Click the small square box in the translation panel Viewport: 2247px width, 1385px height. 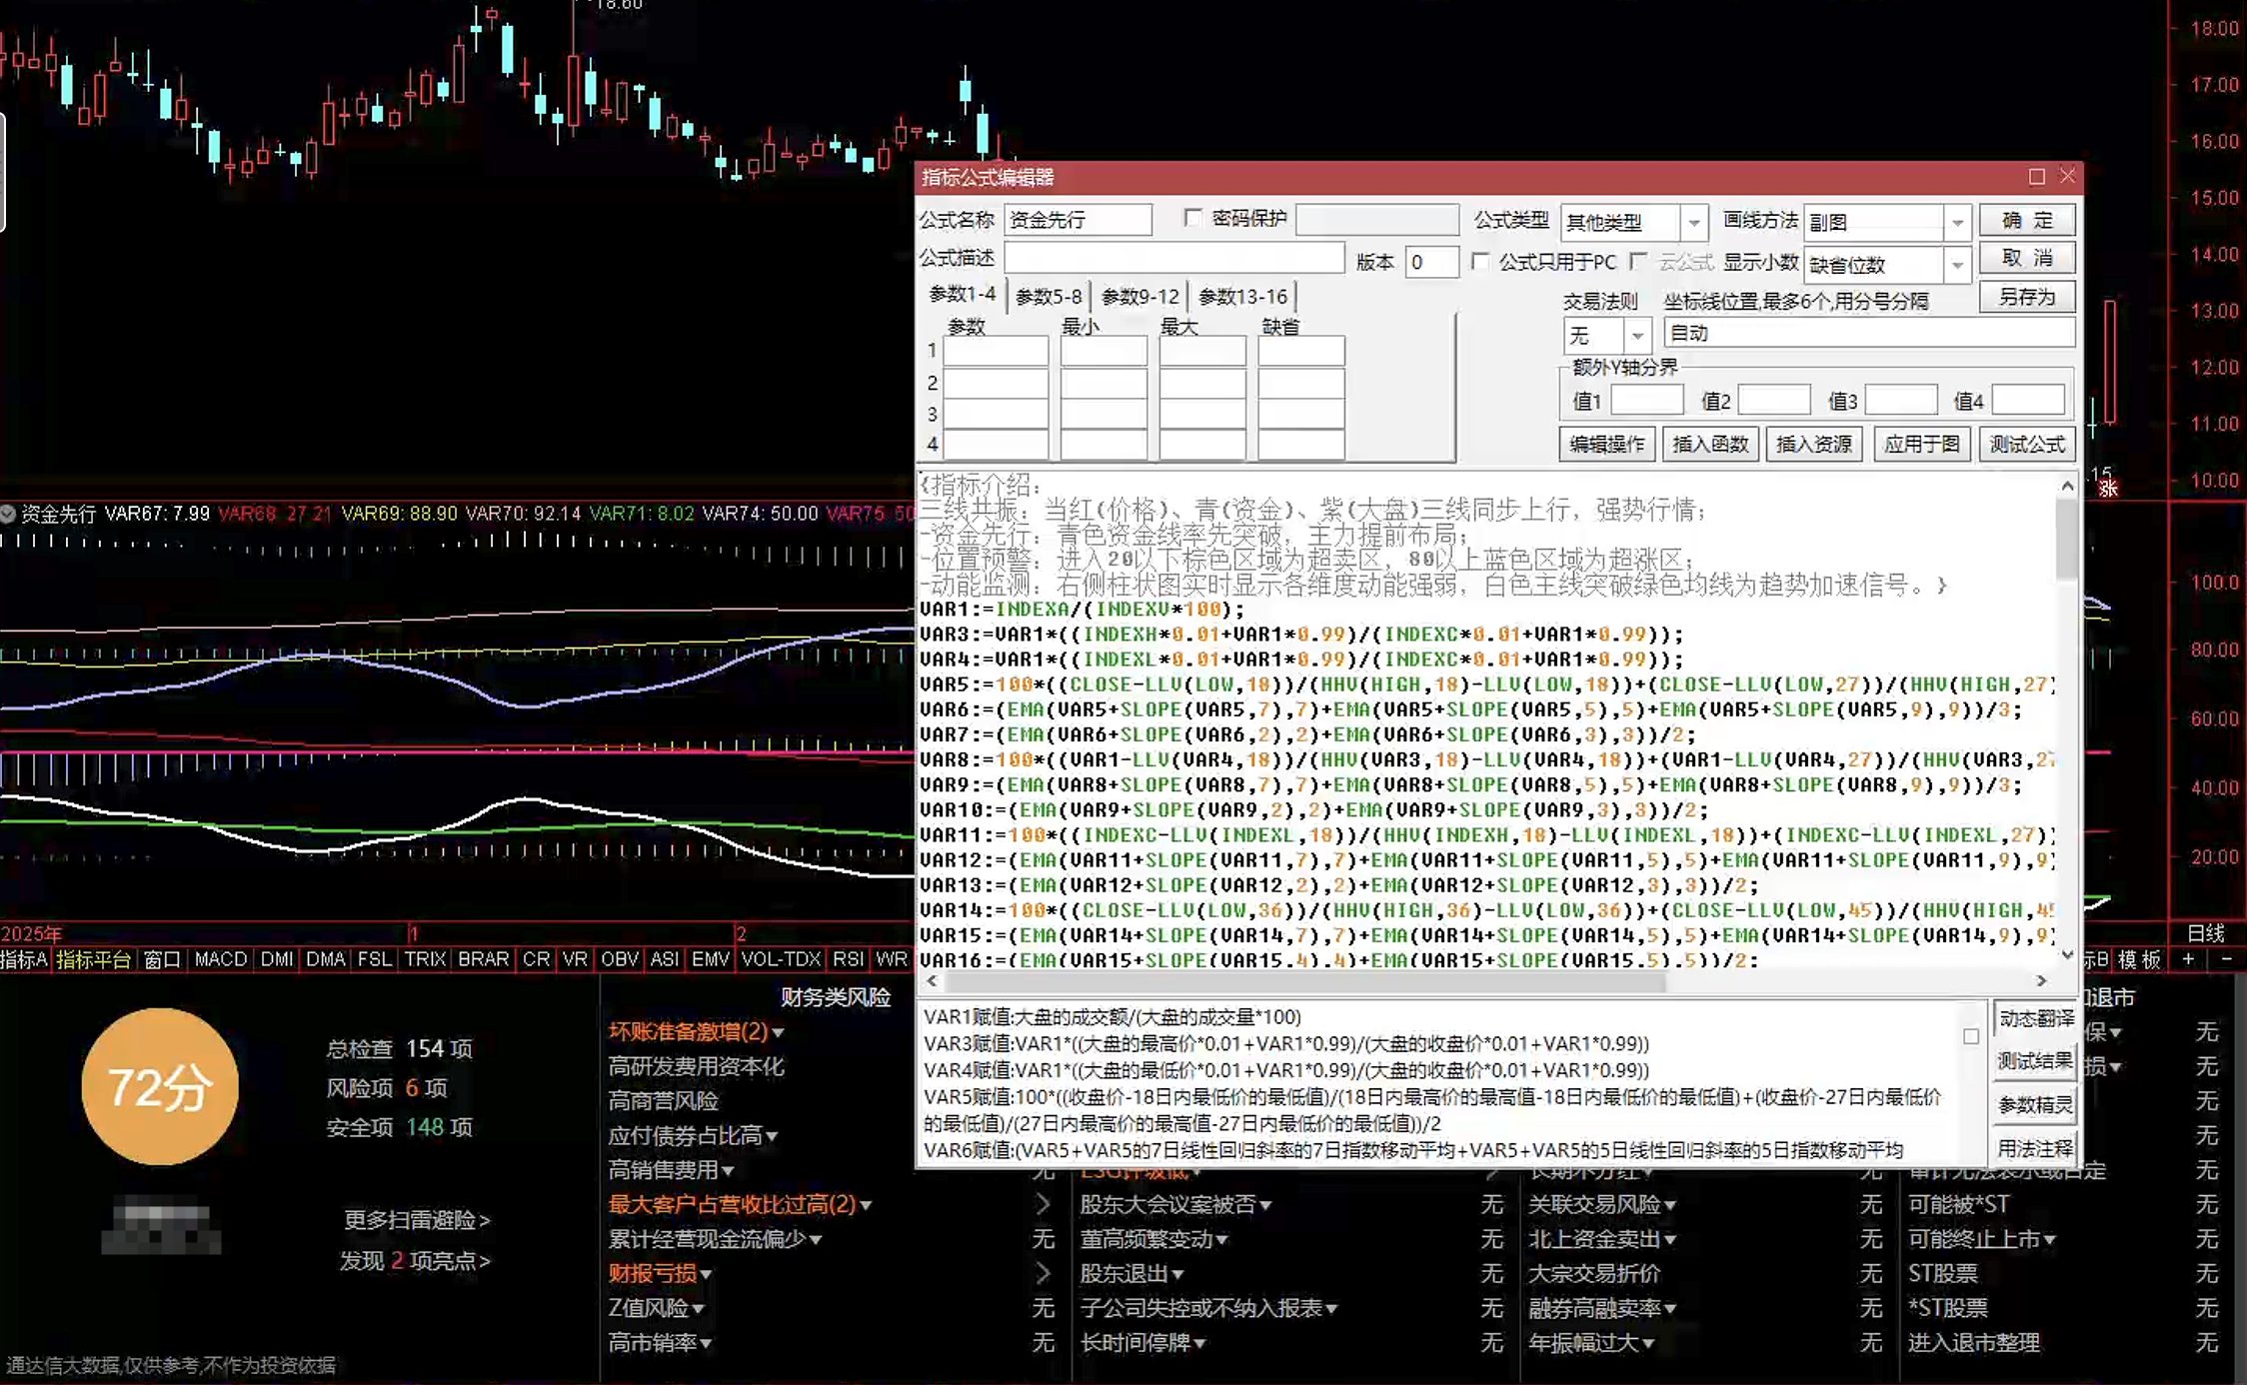1971,1036
